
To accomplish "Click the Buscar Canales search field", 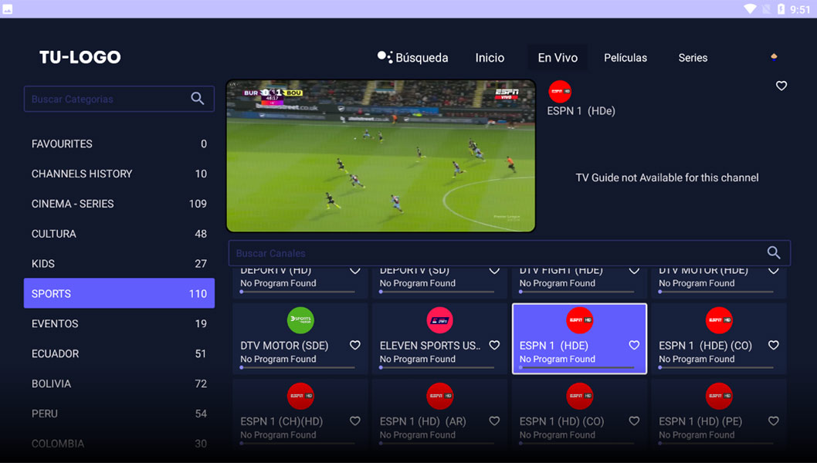I will tap(509, 253).
